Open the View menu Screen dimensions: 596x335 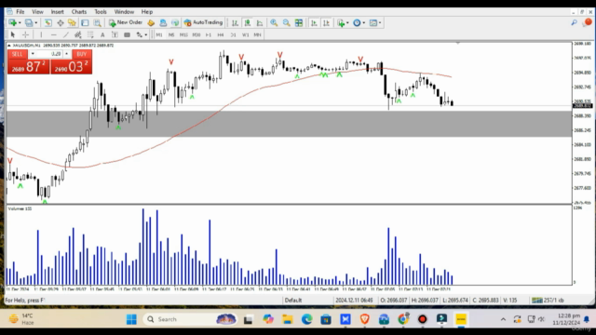pos(37,12)
